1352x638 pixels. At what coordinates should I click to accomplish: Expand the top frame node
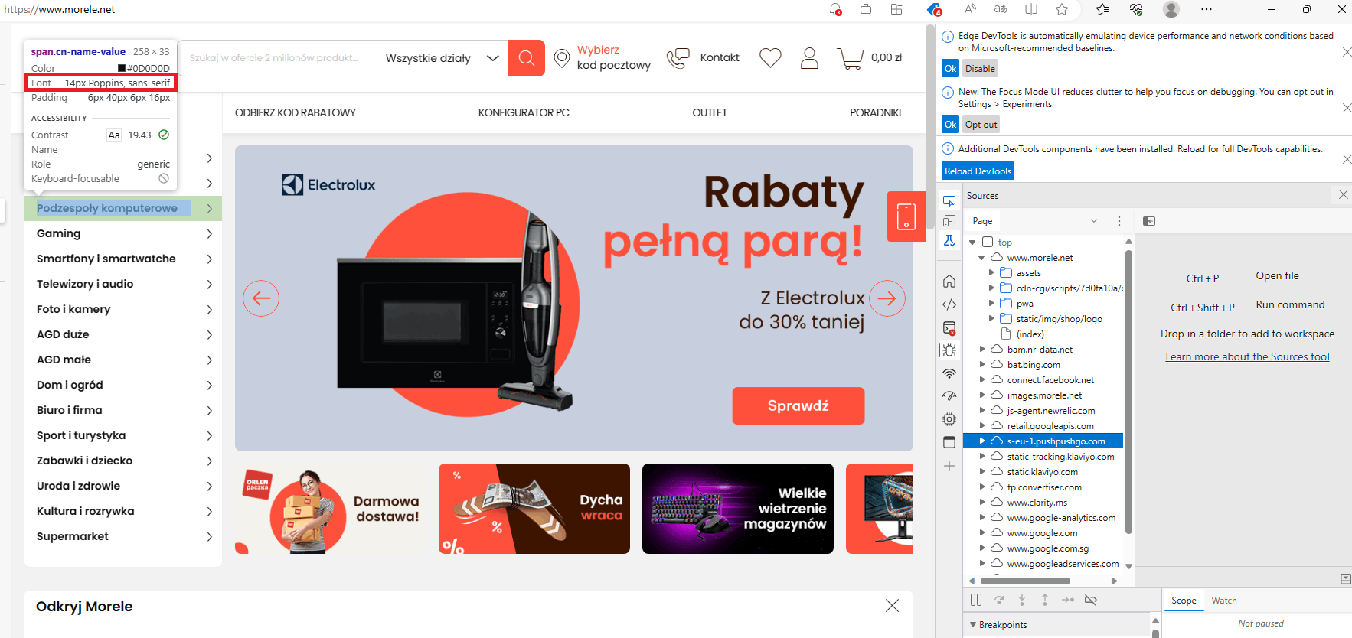(x=972, y=243)
